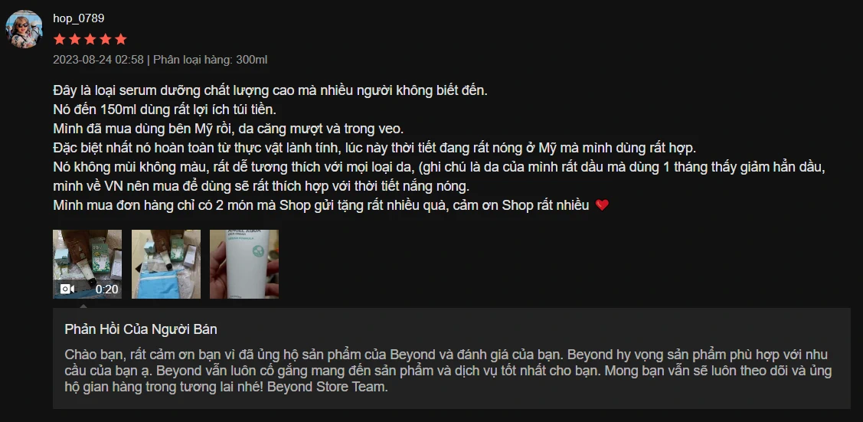
Task: Open the Angel Aqua cream tube photo
Action: (244, 264)
